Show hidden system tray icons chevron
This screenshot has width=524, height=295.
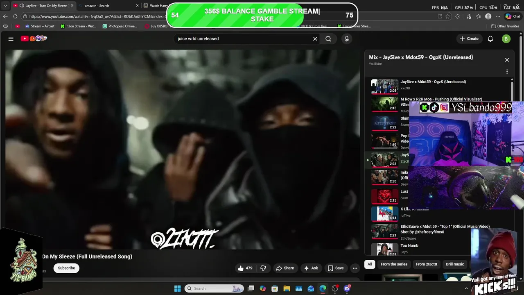466,288
